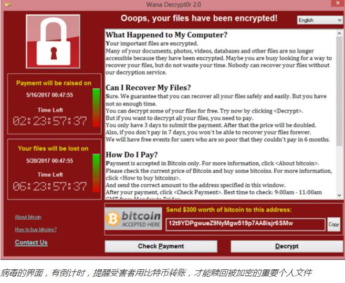Click the Copy button next to the bitcoin address
The height and width of the screenshot is (283, 345).
coord(334,225)
